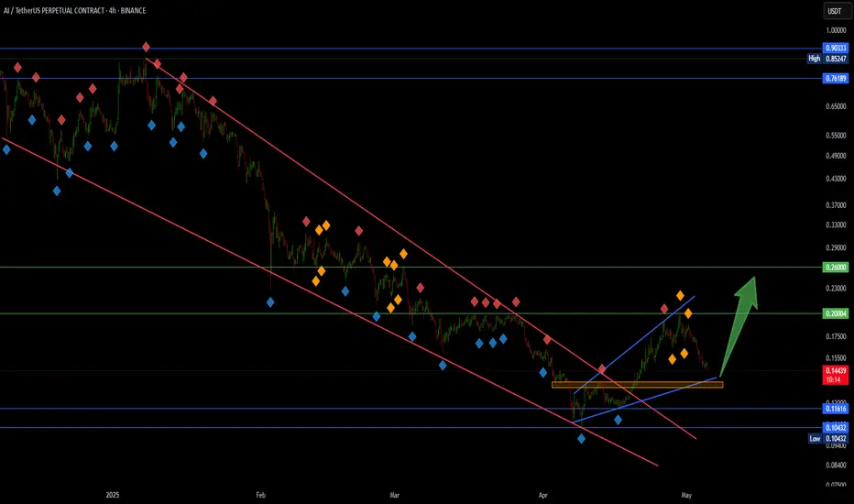Click the green 0.20004 price label
This screenshot has height=504, width=854.
tap(836, 313)
